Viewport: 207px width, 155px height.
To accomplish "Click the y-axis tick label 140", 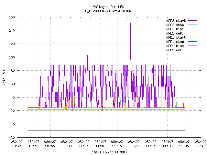I will tap(12, 30).
